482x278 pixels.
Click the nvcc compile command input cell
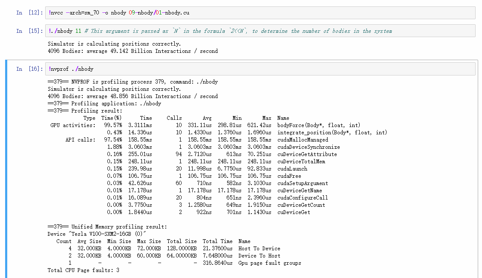pos(260,13)
